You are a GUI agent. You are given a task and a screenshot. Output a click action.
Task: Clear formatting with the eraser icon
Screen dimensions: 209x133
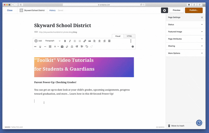tap(67, 46)
